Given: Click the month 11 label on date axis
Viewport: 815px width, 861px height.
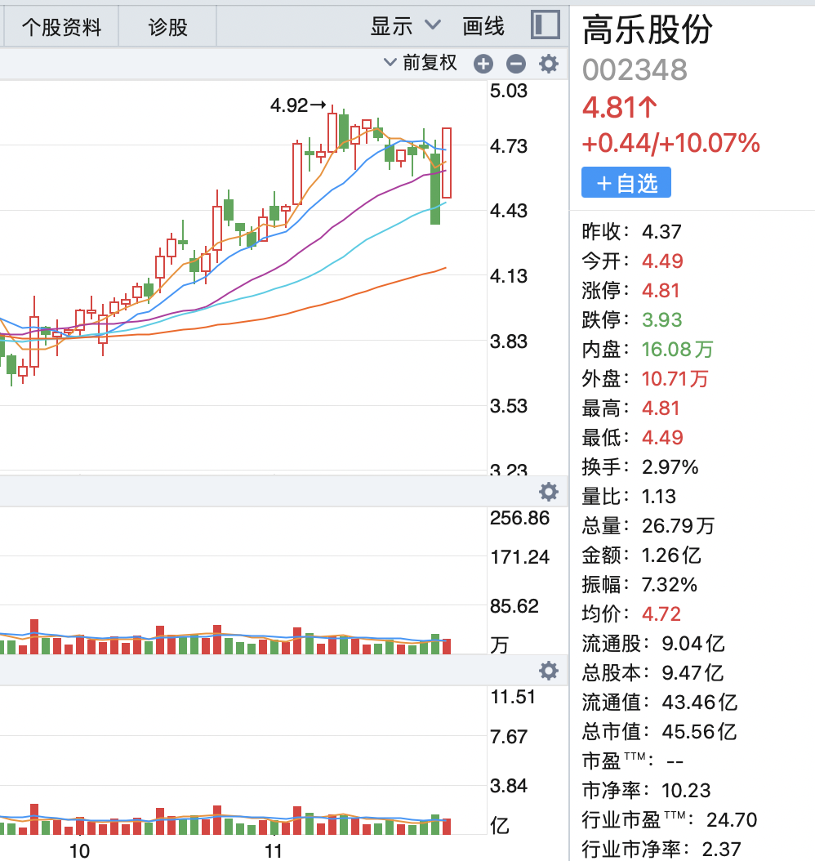Looking at the screenshot, I should [x=274, y=851].
